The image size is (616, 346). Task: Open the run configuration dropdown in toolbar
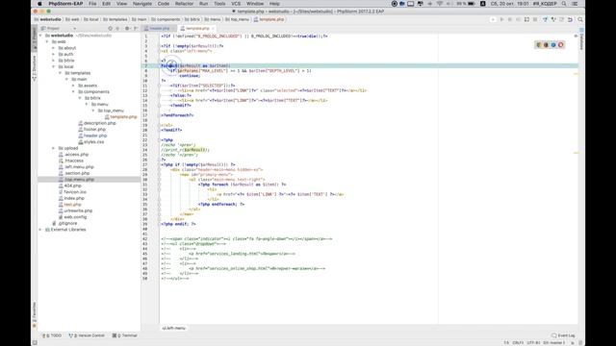(493, 19)
